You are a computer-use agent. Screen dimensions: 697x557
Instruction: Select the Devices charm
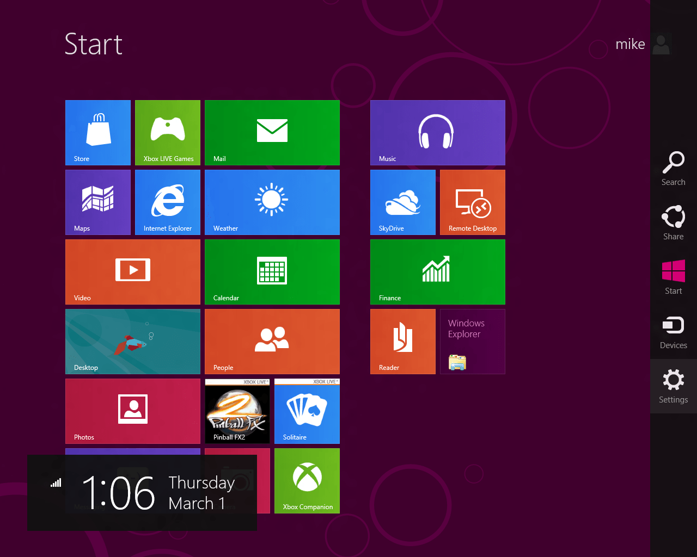pyautogui.click(x=674, y=332)
